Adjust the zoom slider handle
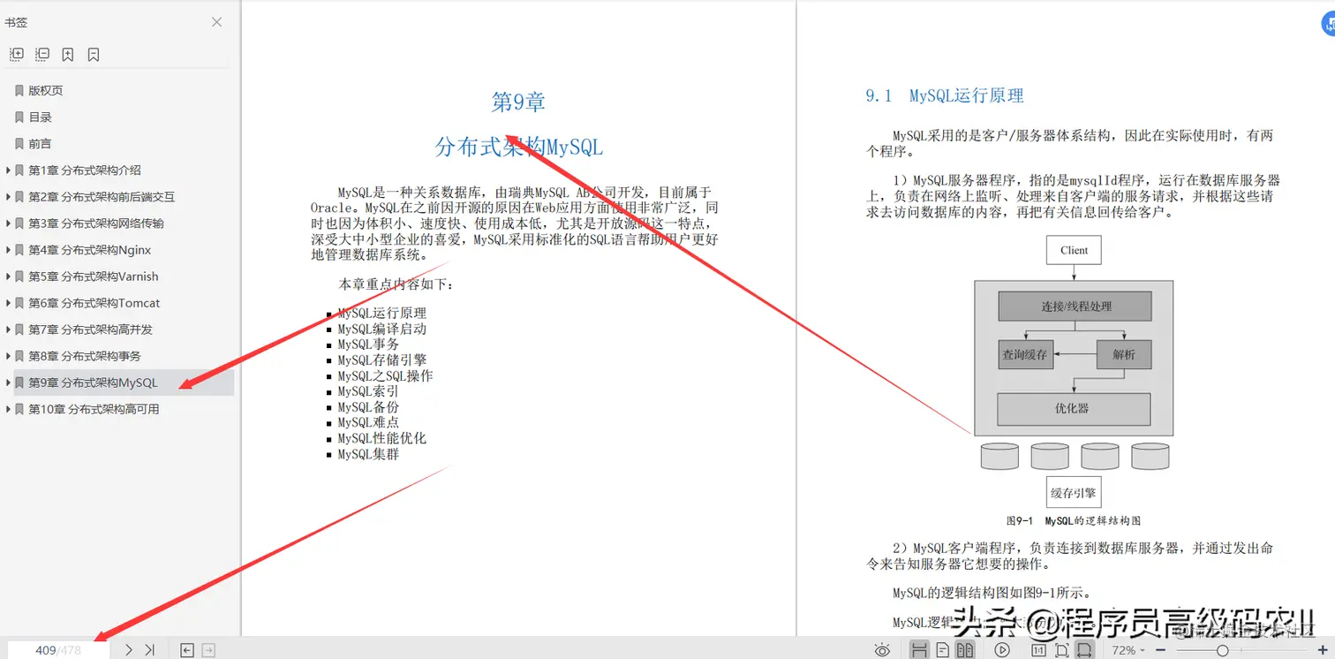Screen dimensions: 1335x659 [1222, 650]
